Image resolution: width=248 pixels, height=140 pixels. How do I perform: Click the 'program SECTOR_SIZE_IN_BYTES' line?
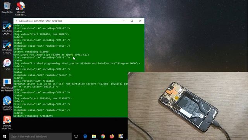(x=71, y=84)
